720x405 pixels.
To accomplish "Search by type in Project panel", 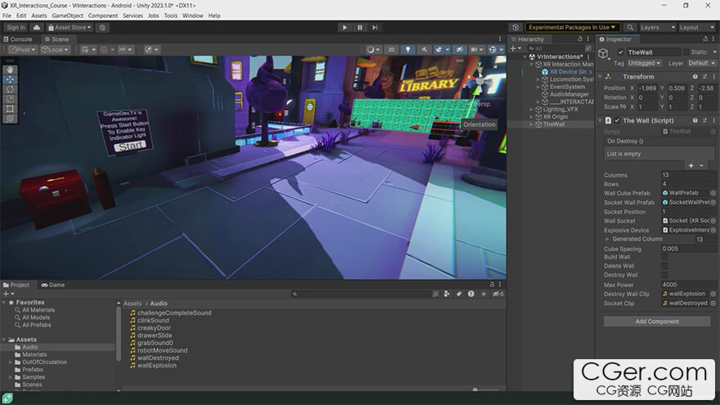I will tap(447, 294).
